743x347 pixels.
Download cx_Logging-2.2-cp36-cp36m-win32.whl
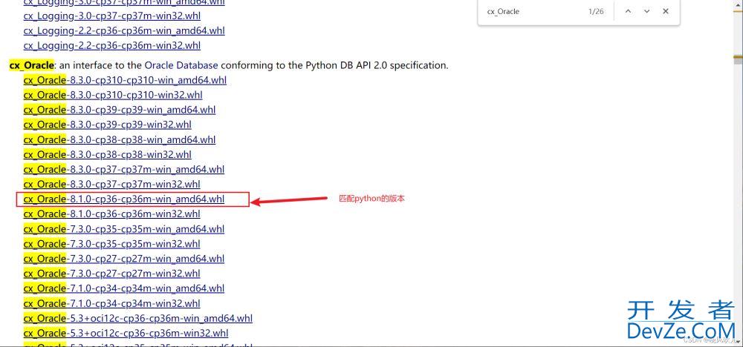[x=112, y=45]
